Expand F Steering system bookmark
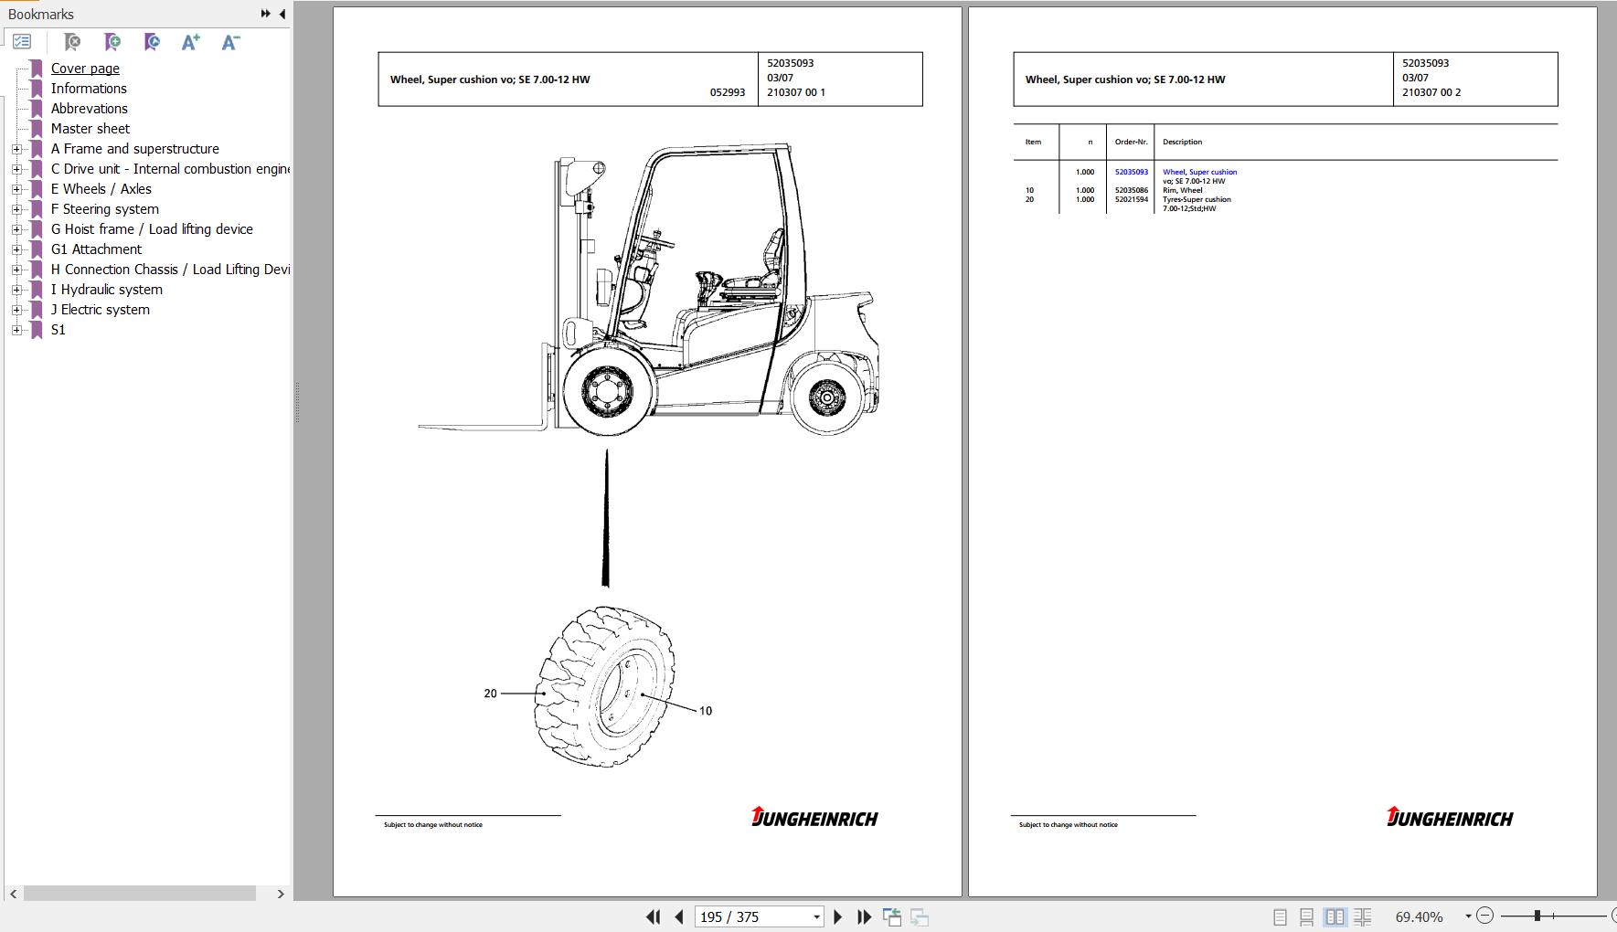Viewport: 1617px width, 932px height. pyautogui.click(x=16, y=209)
